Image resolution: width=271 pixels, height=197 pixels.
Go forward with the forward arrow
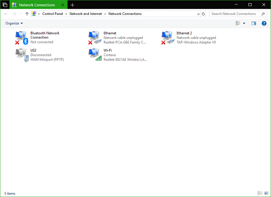pos(14,14)
